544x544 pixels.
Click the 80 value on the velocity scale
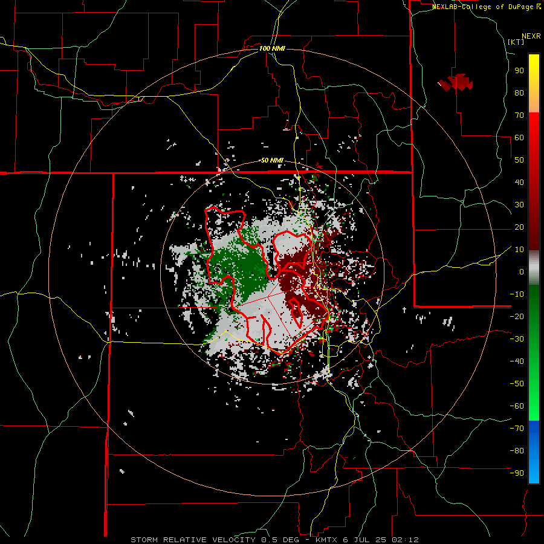[519, 92]
